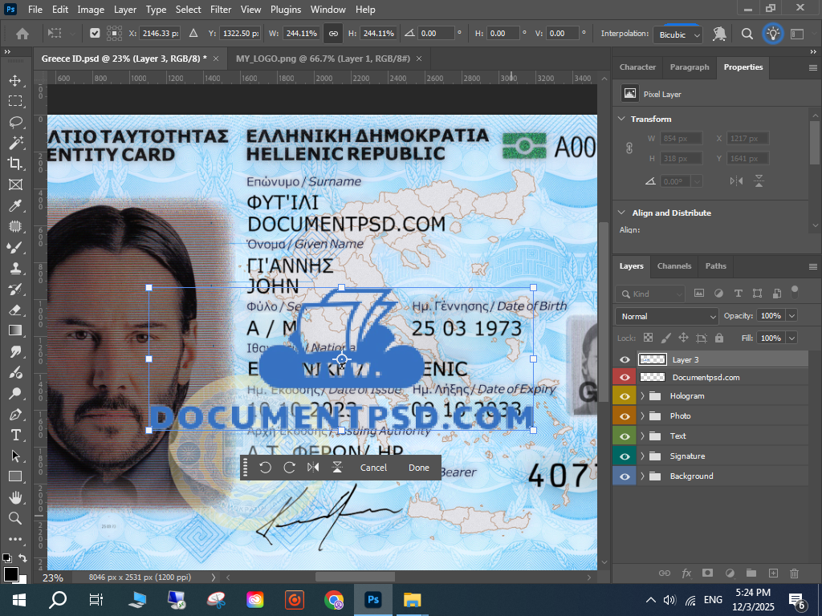
Task: Open the Interpolation Bicubic dropdown
Action: [x=679, y=34]
